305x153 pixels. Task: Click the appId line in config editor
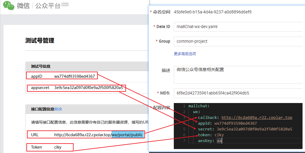(x=227, y=123)
